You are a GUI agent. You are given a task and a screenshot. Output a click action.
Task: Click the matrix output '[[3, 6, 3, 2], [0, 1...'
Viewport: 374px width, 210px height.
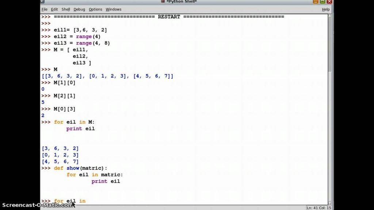[x=108, y=76]
